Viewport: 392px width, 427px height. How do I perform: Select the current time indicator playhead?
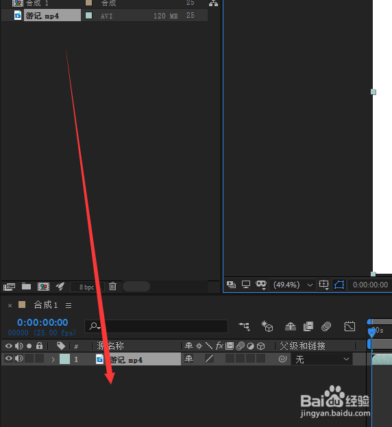coord(371,333)
